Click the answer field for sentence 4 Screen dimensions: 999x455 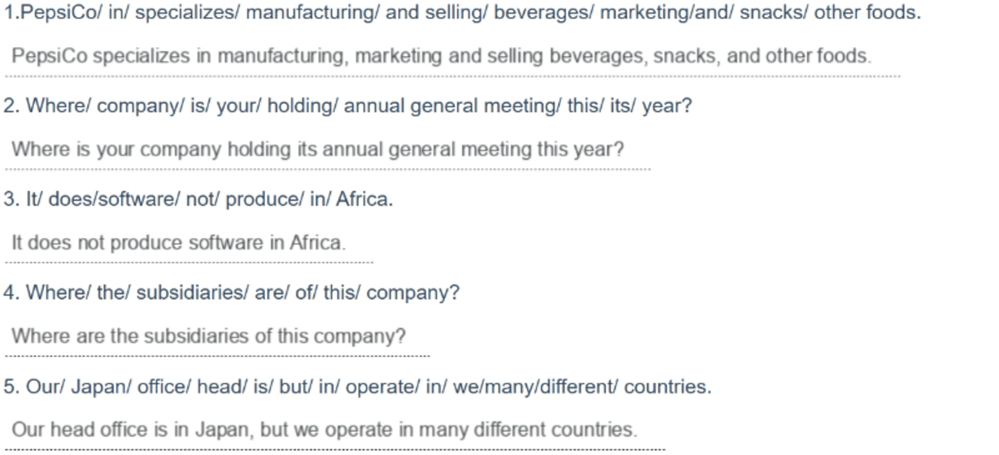[x=216, y=336]
